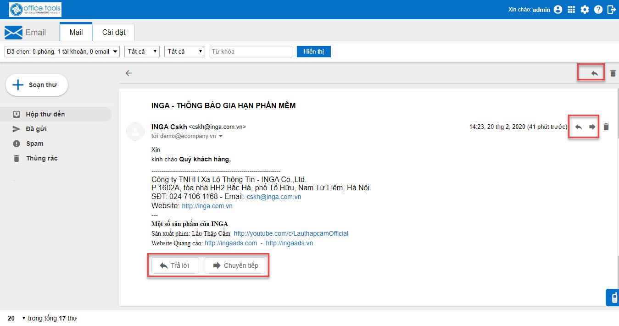The image size is (619, 326).
Task: Click the help question mark icon
Action: click(598, 10)
